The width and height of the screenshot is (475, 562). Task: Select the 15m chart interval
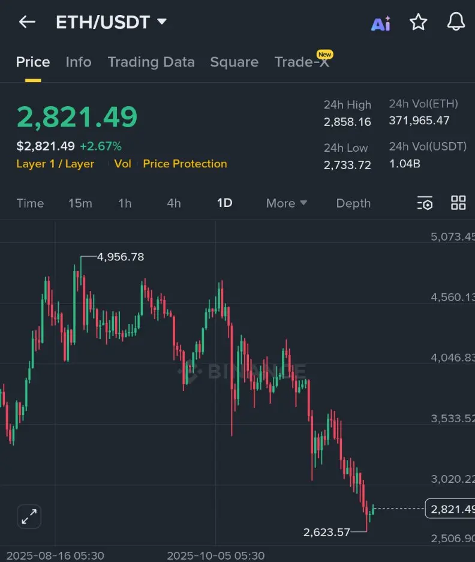tap(80, 203)
